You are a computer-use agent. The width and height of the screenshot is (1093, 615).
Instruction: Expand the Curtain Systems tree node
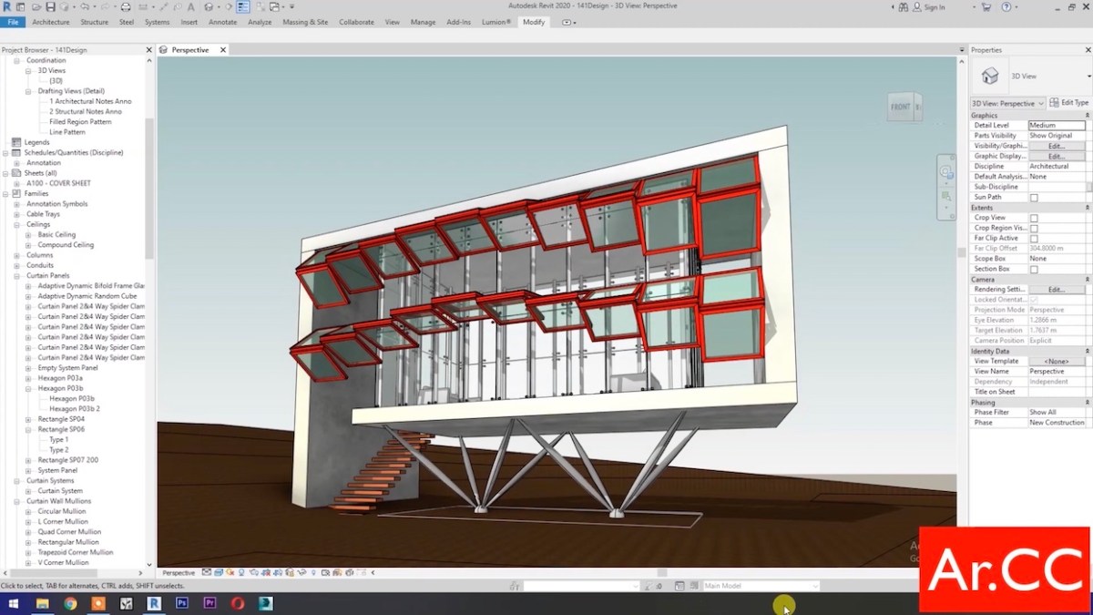click(16, 480)
